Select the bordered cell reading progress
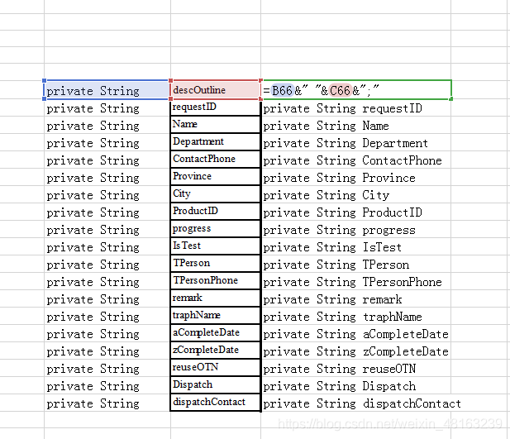Screen dimensions: 510x439 215,229
